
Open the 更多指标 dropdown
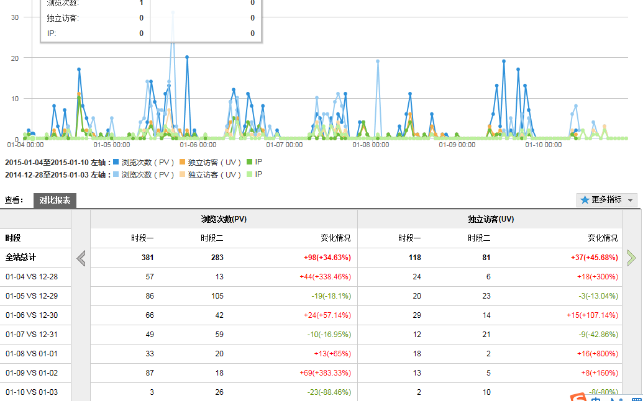point(607,200)
